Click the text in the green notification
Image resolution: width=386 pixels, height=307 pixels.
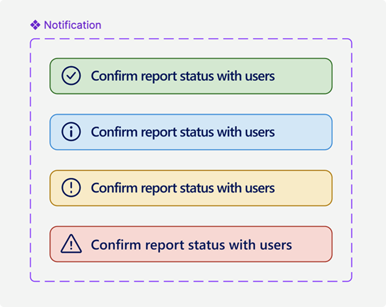[x=183, y=76]
